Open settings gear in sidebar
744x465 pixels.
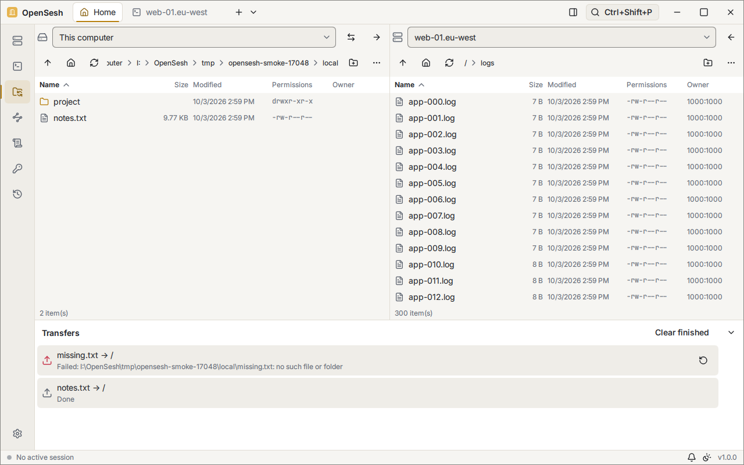(17, 434)
